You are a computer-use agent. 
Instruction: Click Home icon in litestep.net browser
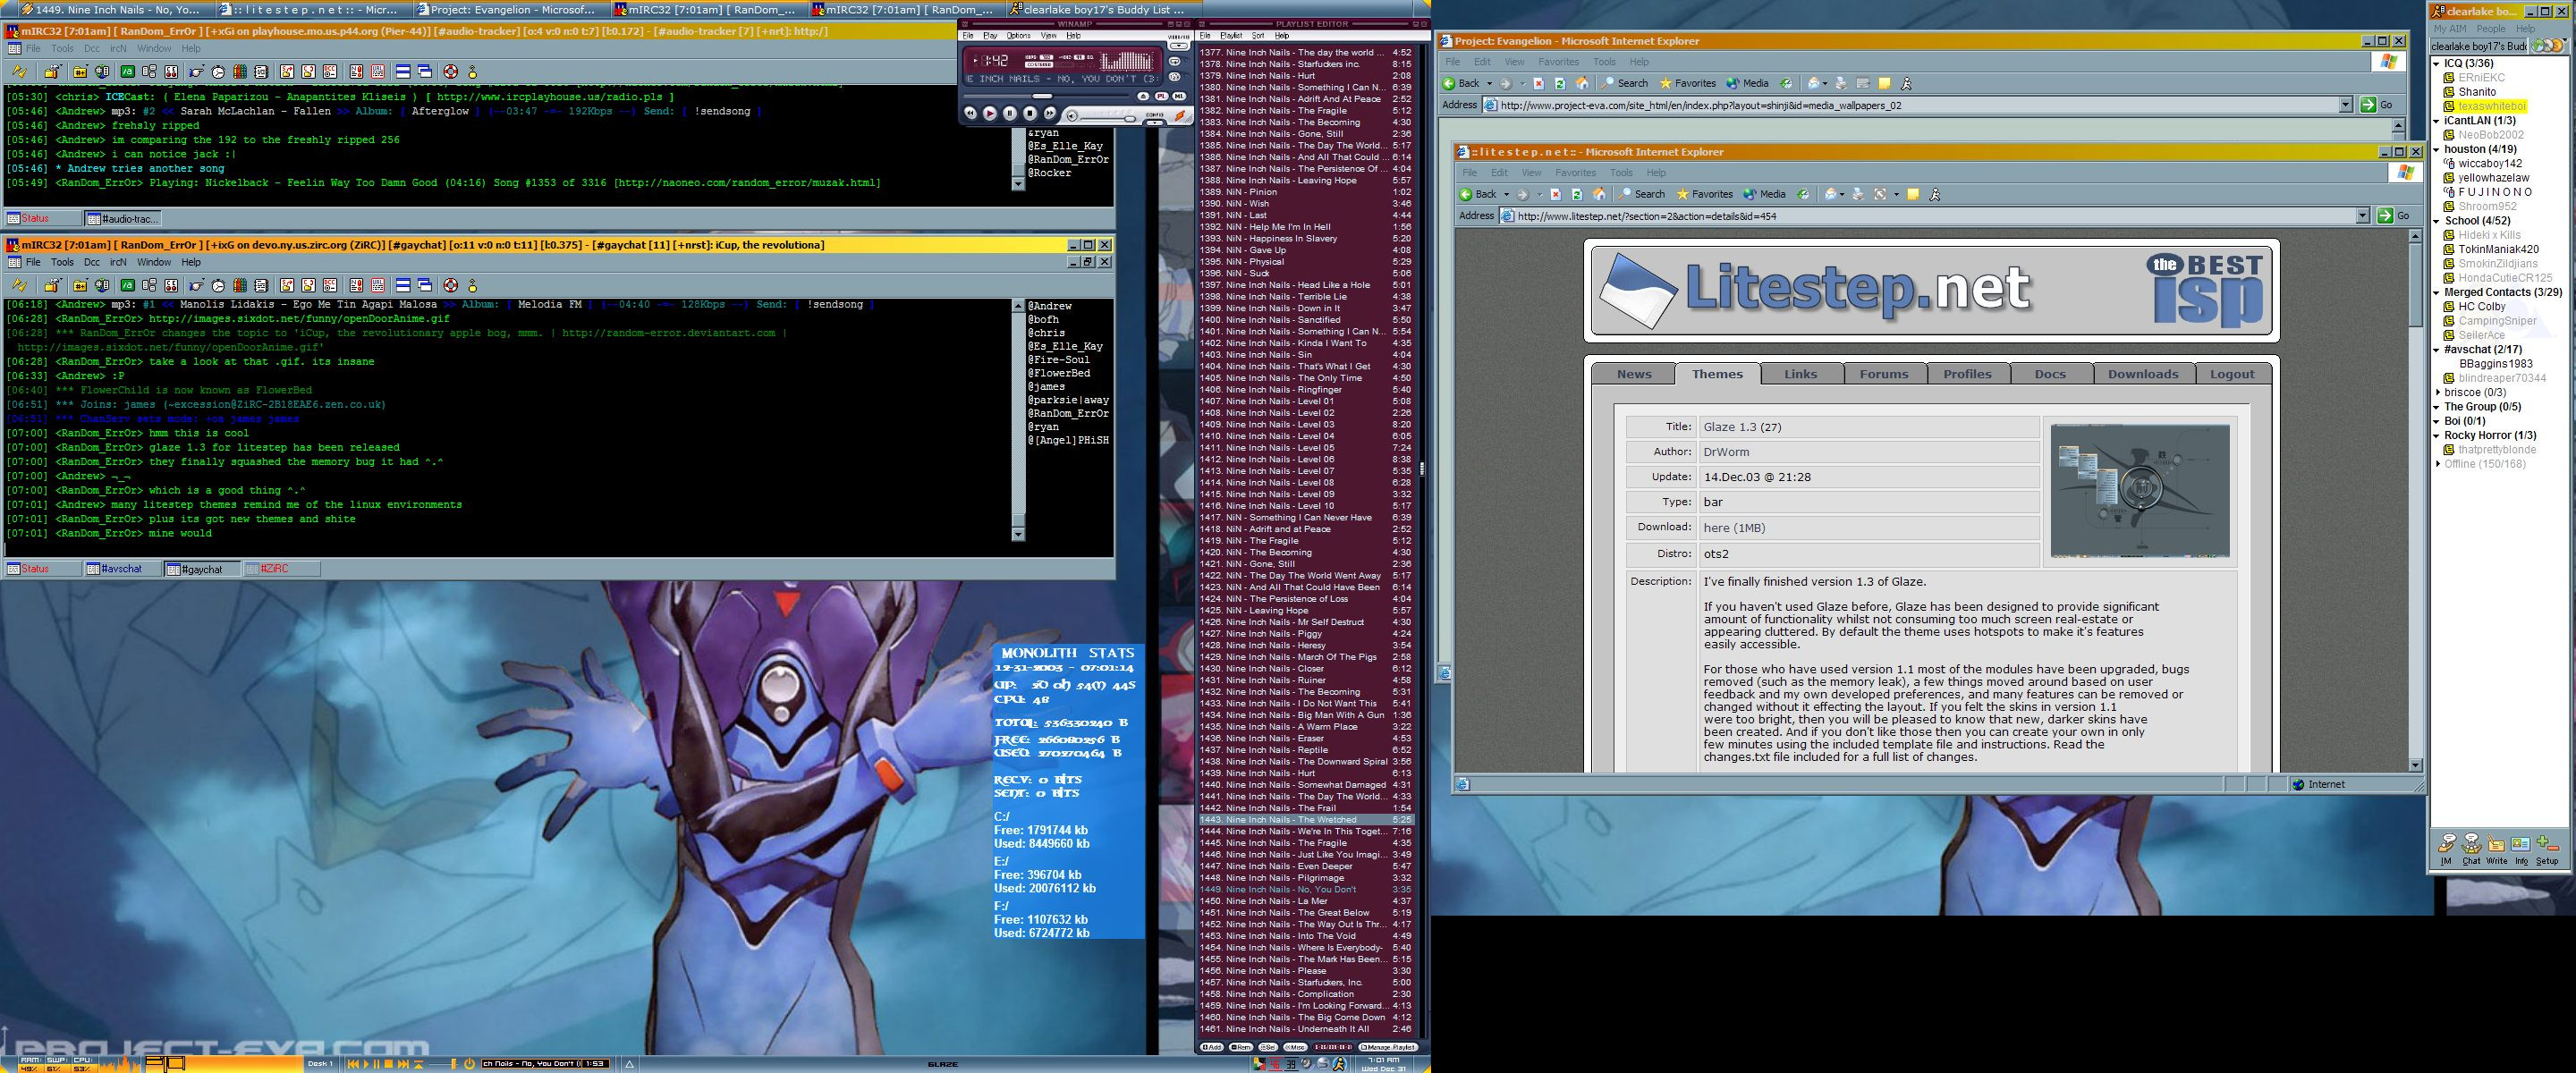click(1599, 194)
